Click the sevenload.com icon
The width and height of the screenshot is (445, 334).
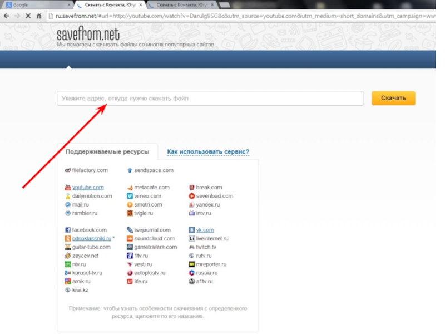point(191,196)
